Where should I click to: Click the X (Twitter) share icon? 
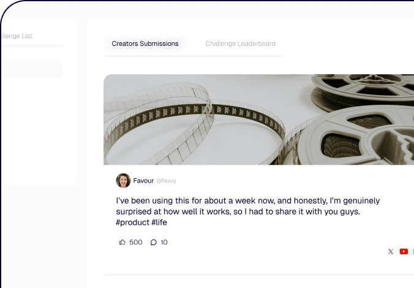tap(391, 251)
